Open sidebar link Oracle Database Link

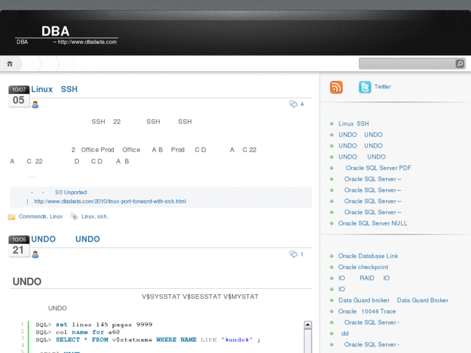(368, 256)
